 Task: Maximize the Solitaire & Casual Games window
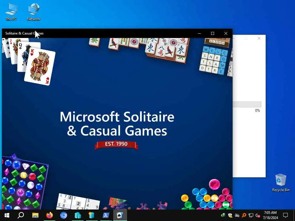(213, 33)
